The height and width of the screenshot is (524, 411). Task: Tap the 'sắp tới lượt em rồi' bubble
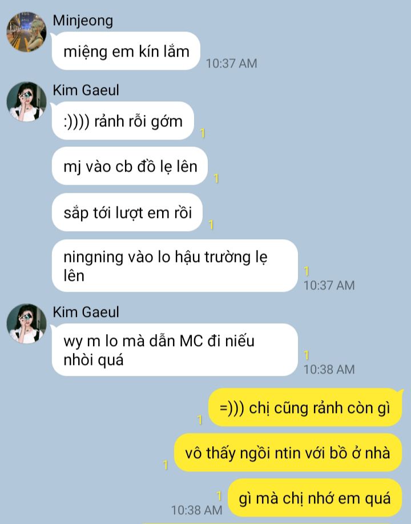127,212
